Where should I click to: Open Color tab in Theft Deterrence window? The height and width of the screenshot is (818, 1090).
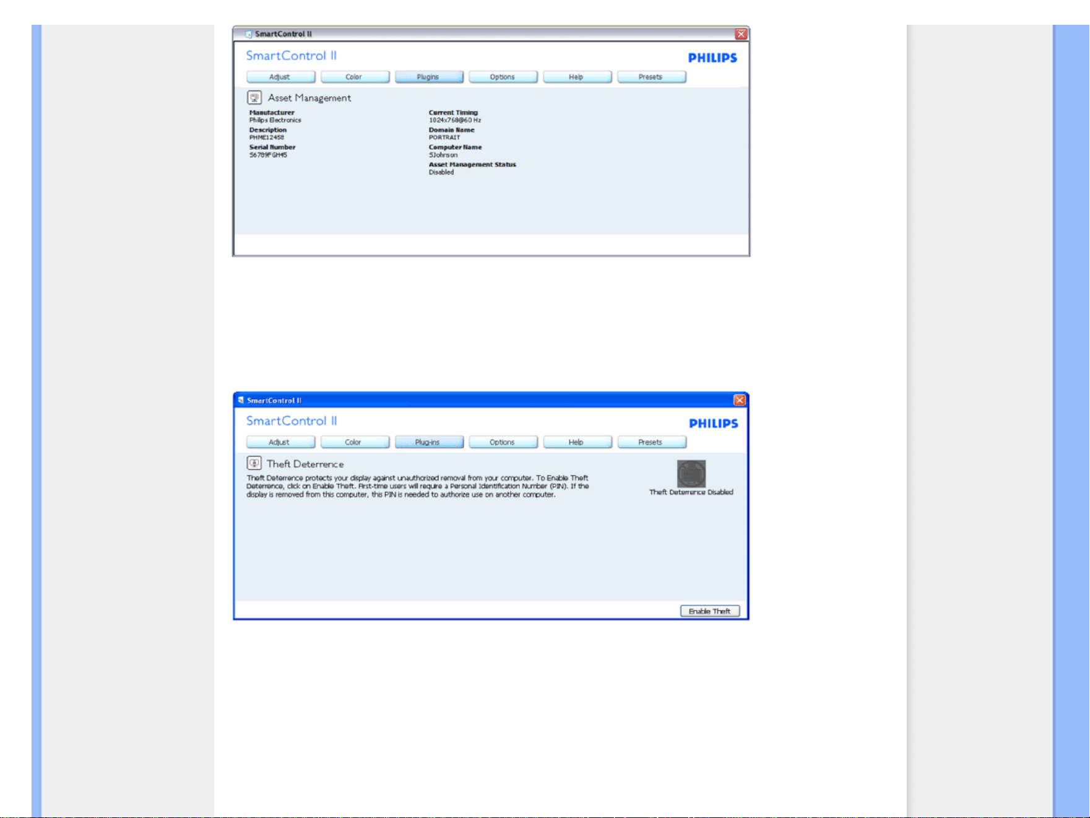355,442
